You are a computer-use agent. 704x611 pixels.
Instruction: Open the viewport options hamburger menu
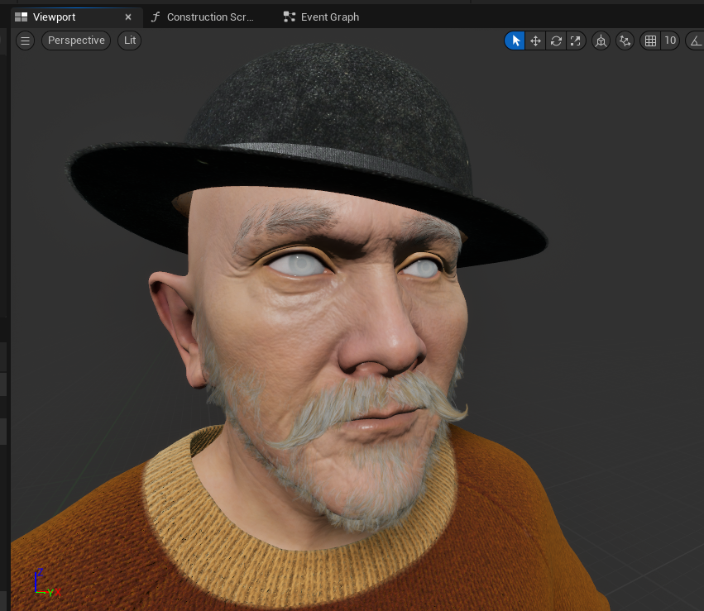pyautogui.click(x=25, y=41)
